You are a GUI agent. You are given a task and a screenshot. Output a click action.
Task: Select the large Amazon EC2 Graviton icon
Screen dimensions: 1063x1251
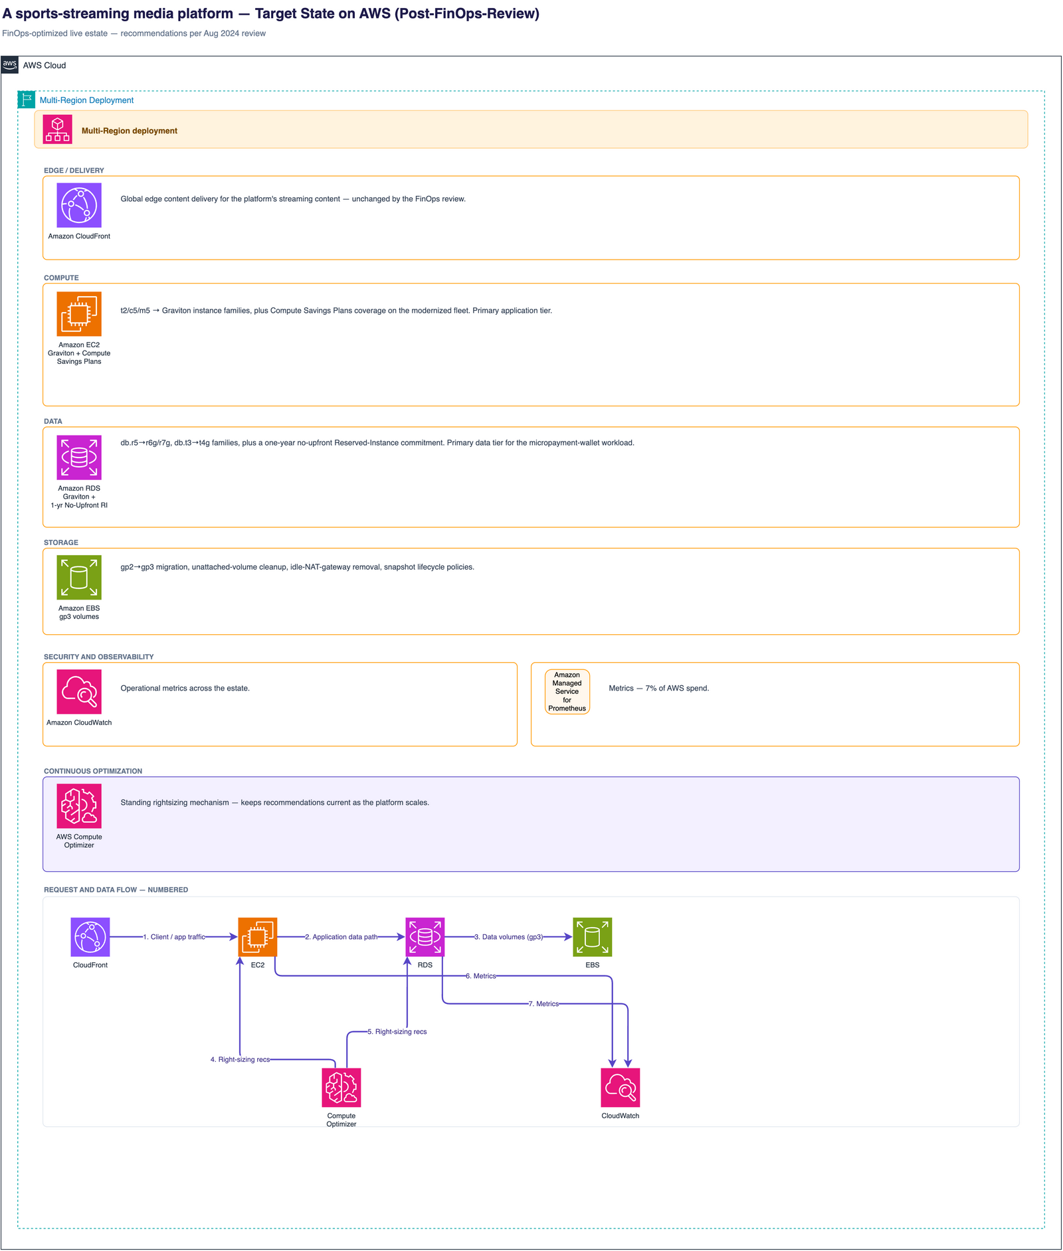tap(79, 314)
